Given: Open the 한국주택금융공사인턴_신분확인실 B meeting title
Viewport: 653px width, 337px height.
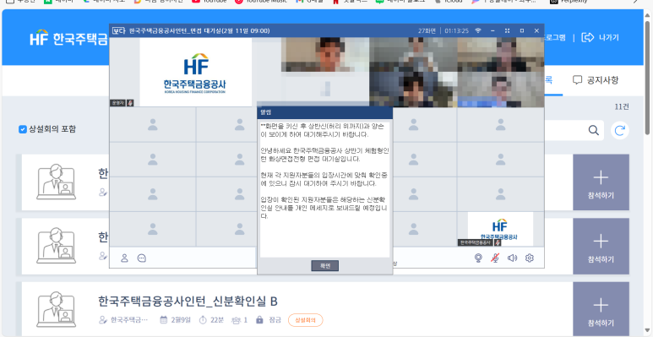Looking at the screenshot, I should point(188,301).
